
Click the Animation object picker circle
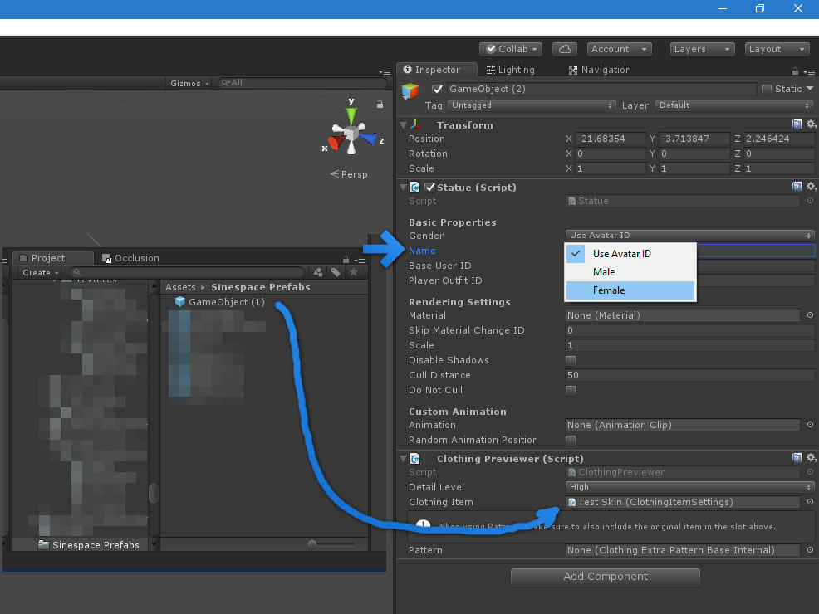tap(810, 425)
